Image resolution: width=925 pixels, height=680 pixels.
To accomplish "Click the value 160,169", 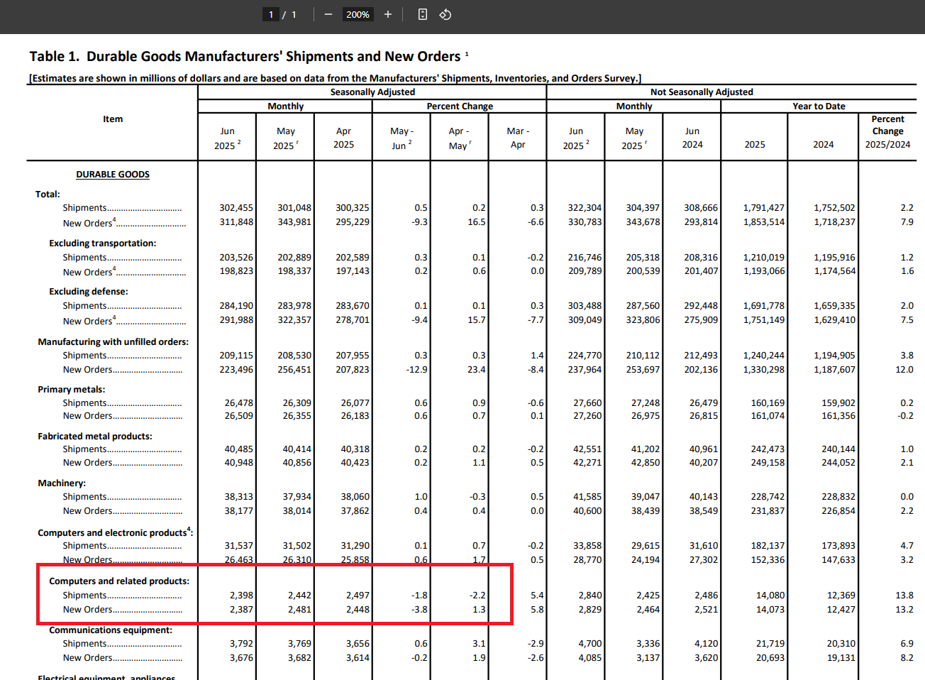I will (x=768, y=403).
